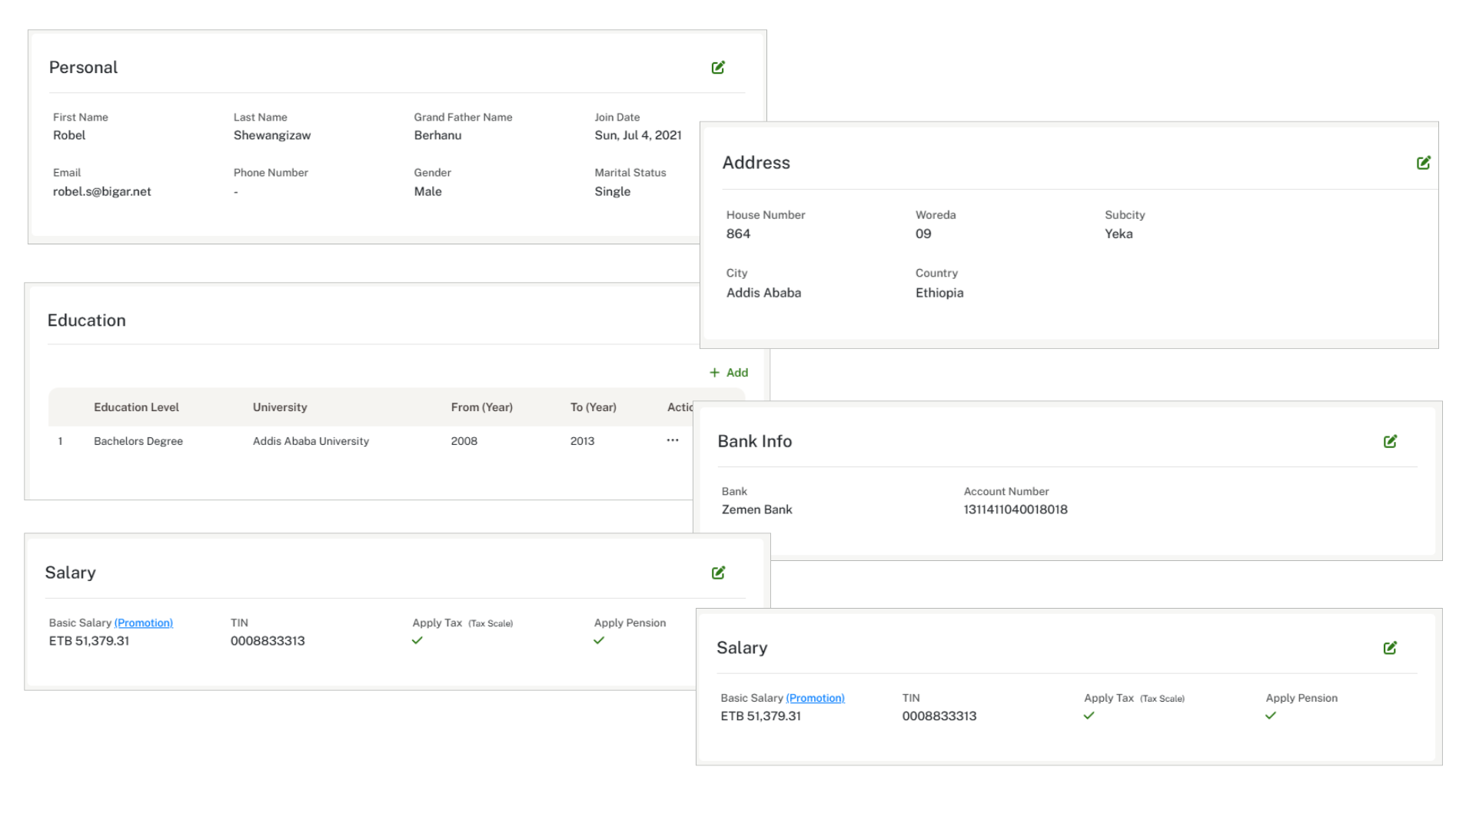Open Promotion link in left Salary card
The image size is (1476, 830).
[144, 622]
